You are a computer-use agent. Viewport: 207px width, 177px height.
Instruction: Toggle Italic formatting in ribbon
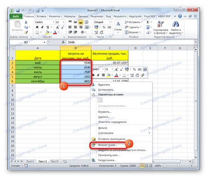pyautogui.click(x=42, y=27)
